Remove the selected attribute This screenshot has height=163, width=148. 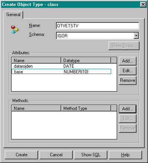127,80
